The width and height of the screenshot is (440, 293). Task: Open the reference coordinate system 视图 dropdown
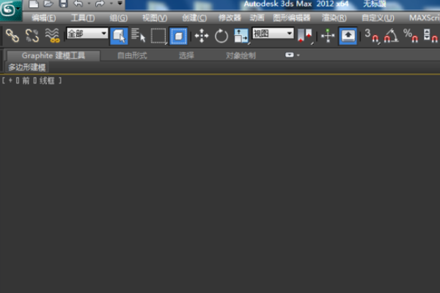273,34
